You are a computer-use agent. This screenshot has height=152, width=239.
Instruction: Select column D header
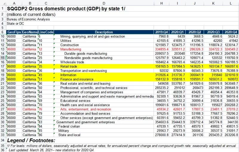click(x=104, y=3)
